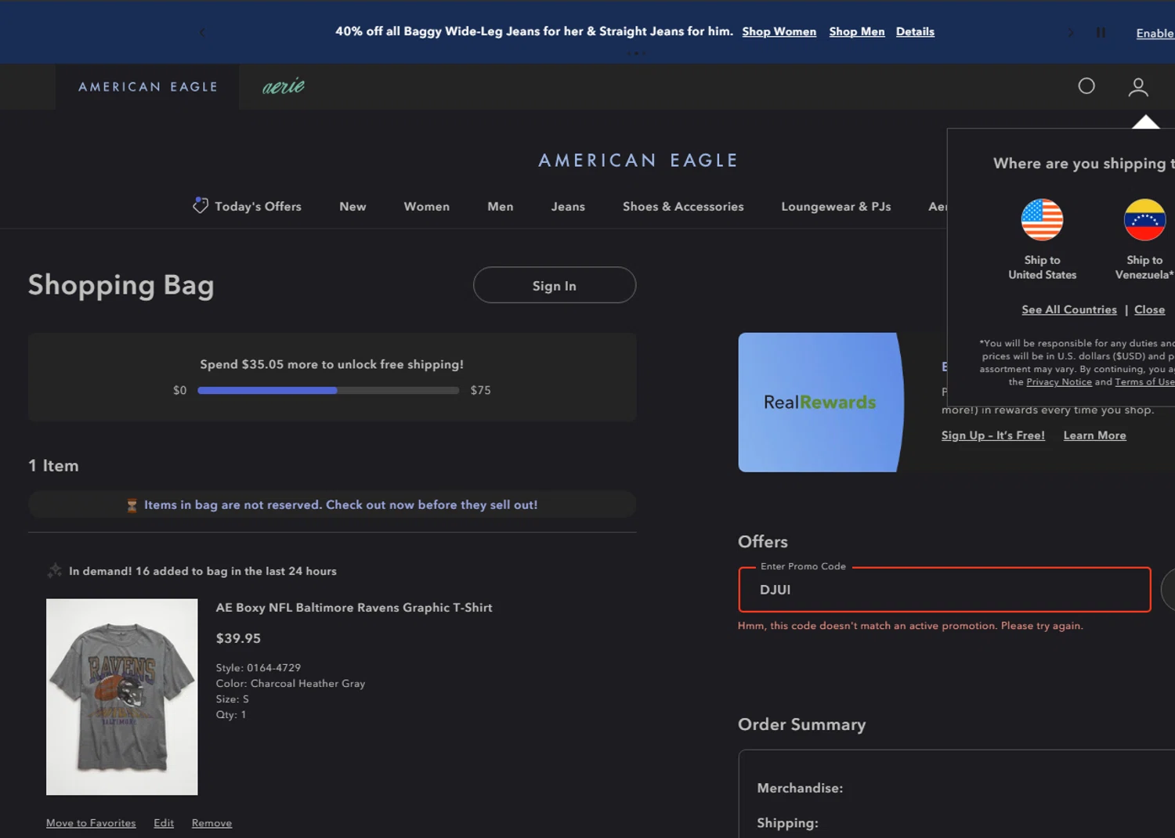Click the Shopping Bag heading
The height and width of the screenshot is (838, 1175).
121,285
